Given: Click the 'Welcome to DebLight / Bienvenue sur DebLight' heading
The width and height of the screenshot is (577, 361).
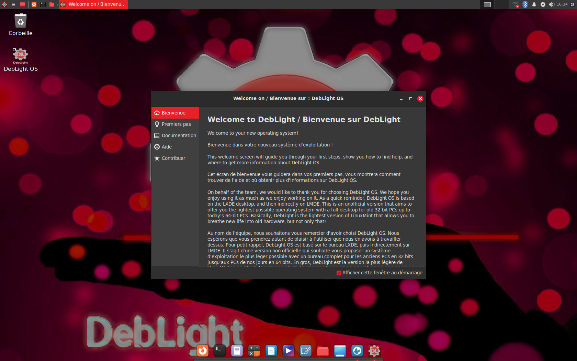Looking at the screenshot, I should (304, 120).
